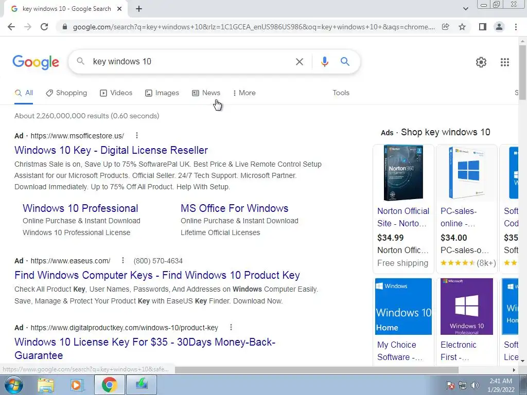Open the 'Electronic First' product link
Image resolution: width=527 pixels, height=395 pixels.
pos(459,351)
